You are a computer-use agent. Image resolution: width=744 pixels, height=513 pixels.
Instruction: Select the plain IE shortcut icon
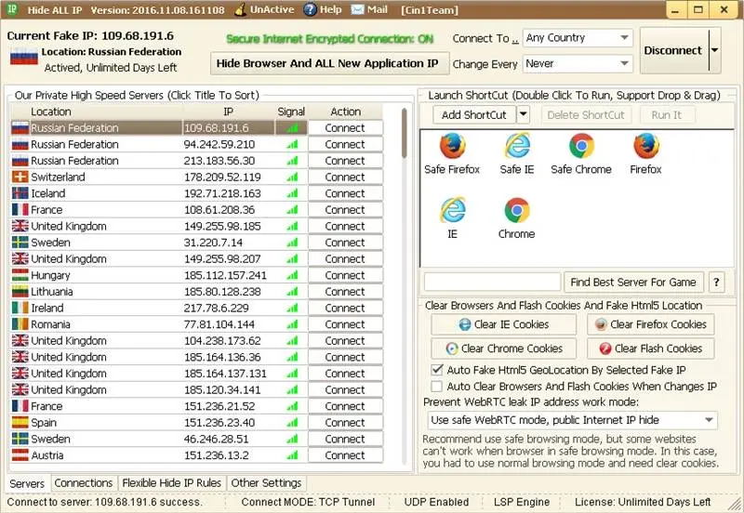point(452,210)
